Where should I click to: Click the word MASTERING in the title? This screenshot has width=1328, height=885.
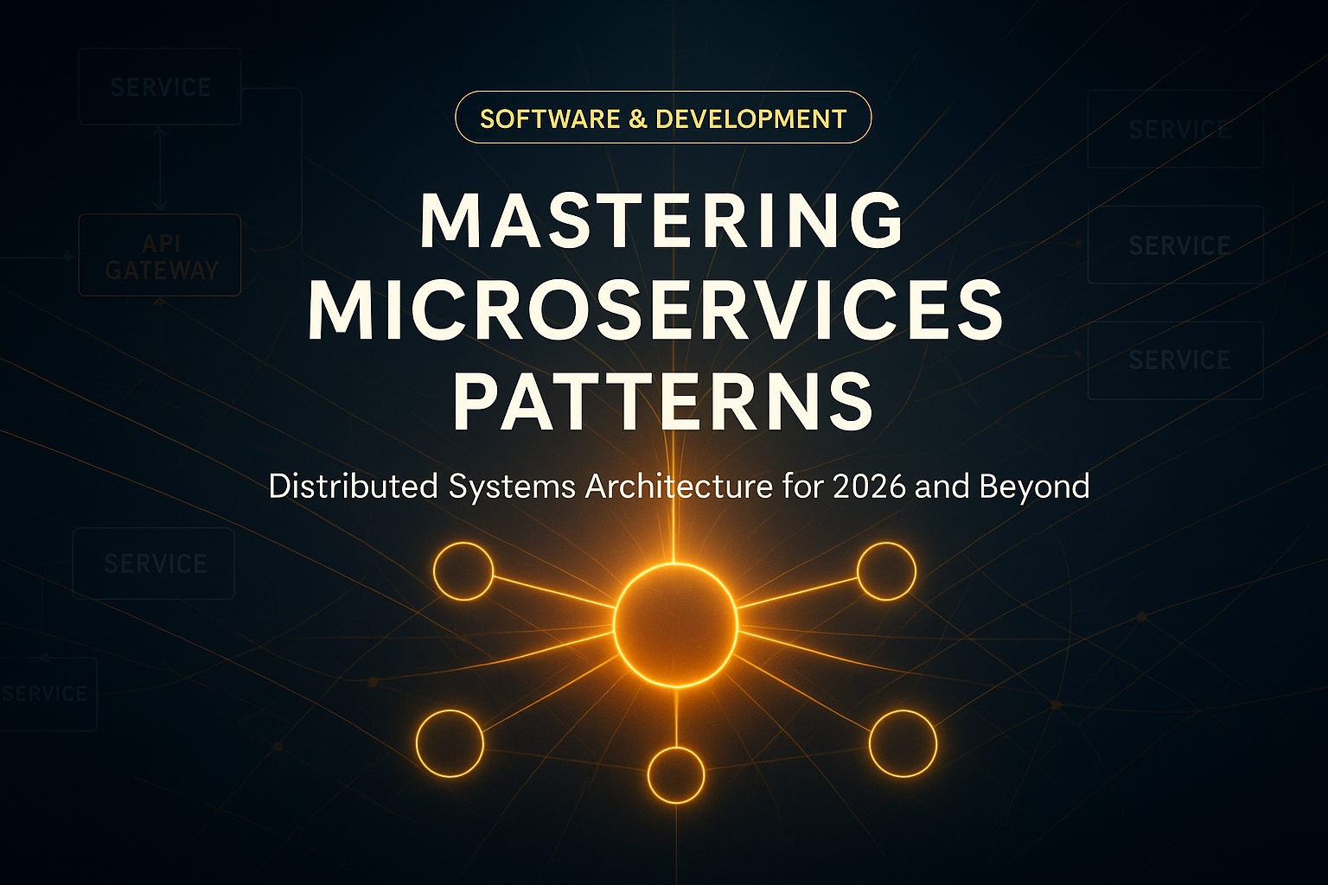(x=662, y=220)
